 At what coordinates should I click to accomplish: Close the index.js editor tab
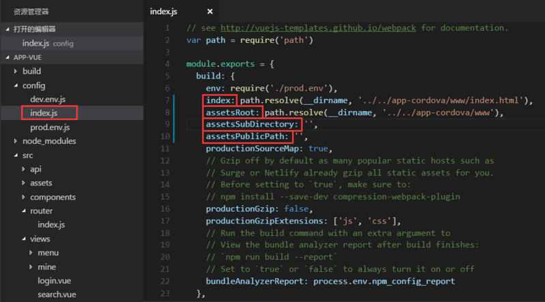210,12
